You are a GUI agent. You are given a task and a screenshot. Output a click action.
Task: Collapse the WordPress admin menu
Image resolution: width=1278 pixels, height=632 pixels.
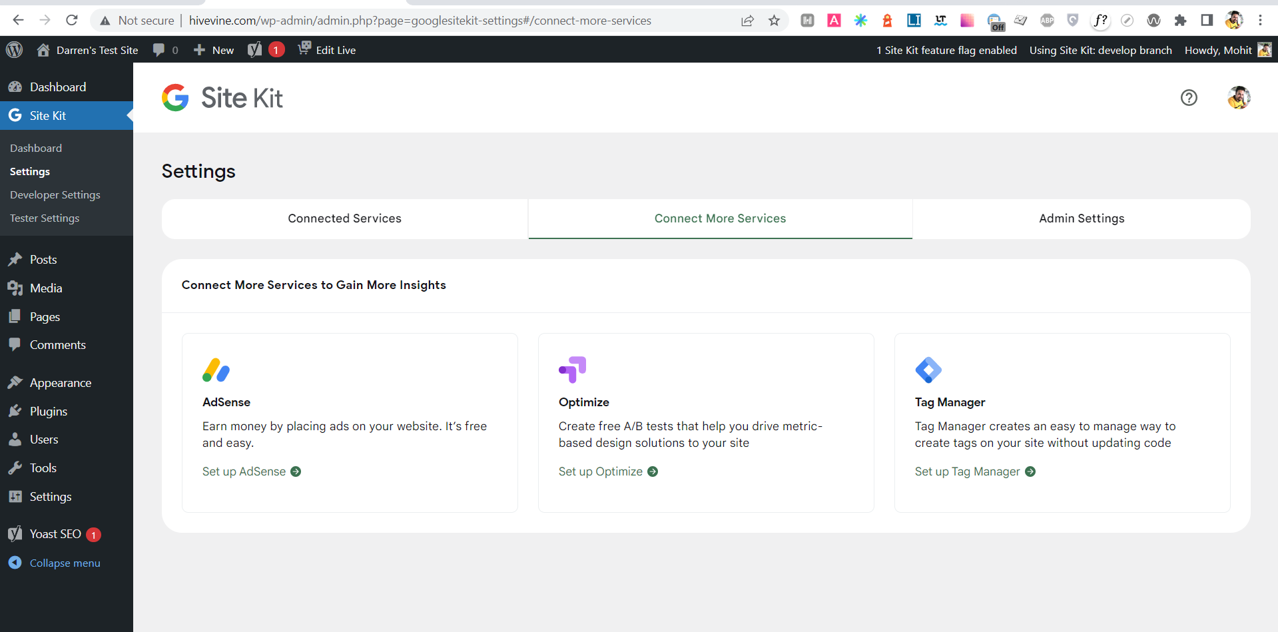[64, 563]
